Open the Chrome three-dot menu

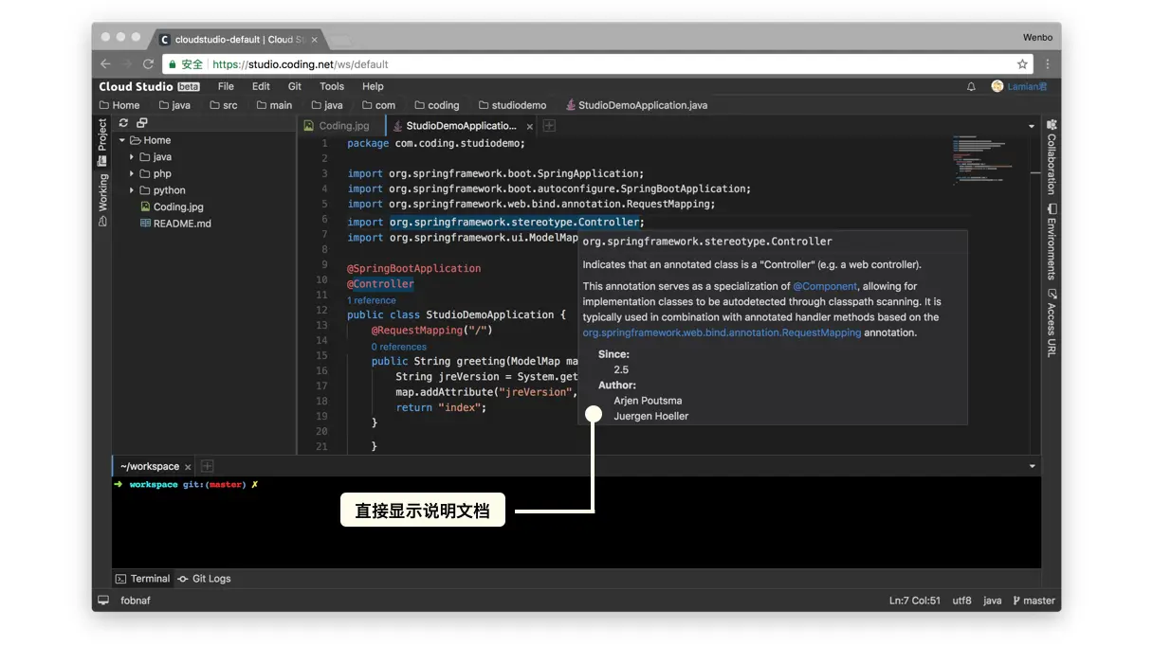tap(1048, 64)
